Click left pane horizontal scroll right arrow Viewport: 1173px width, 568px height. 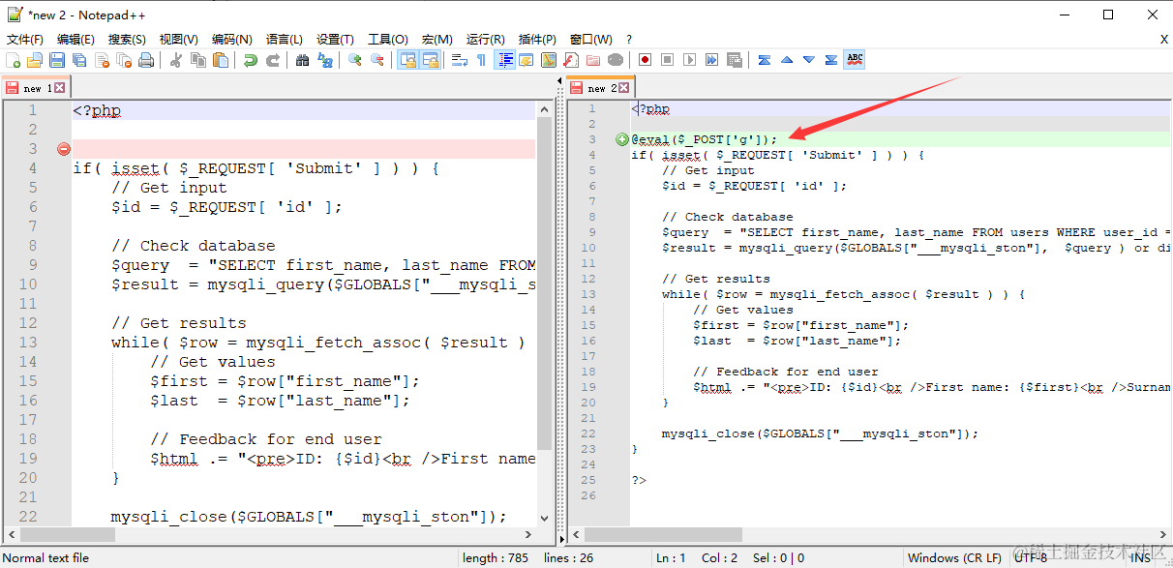pos(528,534)
